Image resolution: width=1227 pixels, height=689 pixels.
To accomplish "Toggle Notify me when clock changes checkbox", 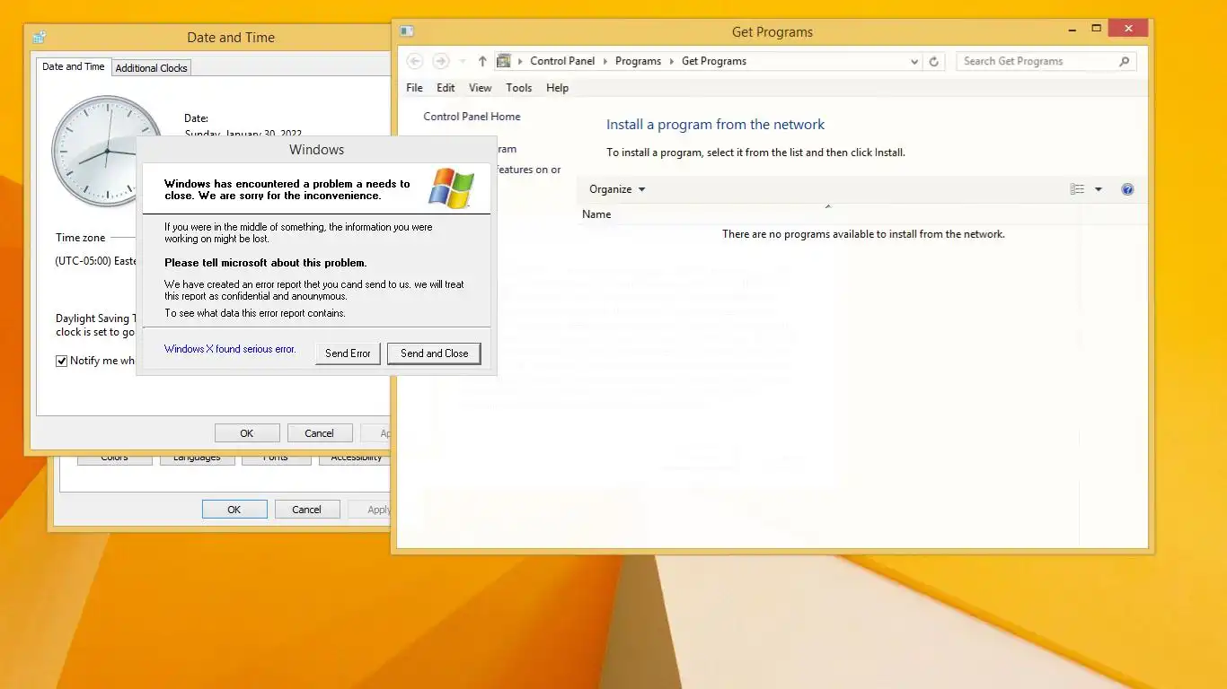I will 62,361.
